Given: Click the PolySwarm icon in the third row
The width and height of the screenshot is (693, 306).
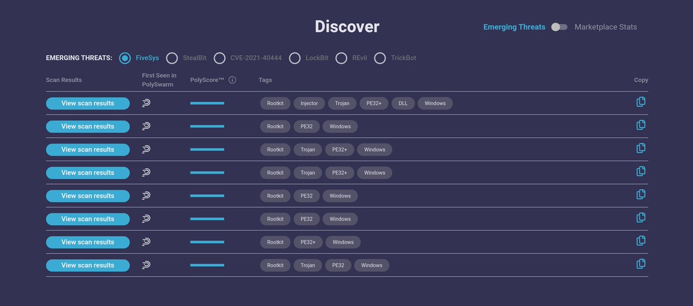Looking at the screenshot, I should click(x=146, y=149).
